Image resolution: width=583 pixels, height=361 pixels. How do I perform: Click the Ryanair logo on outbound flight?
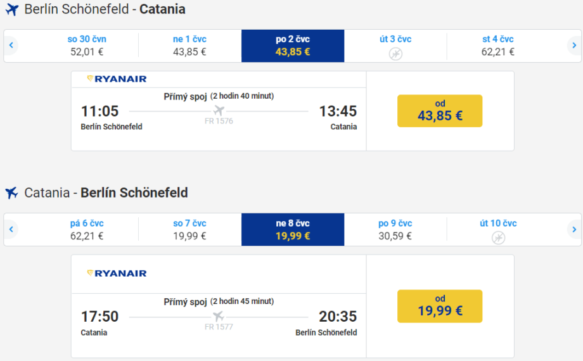point(117,79)
